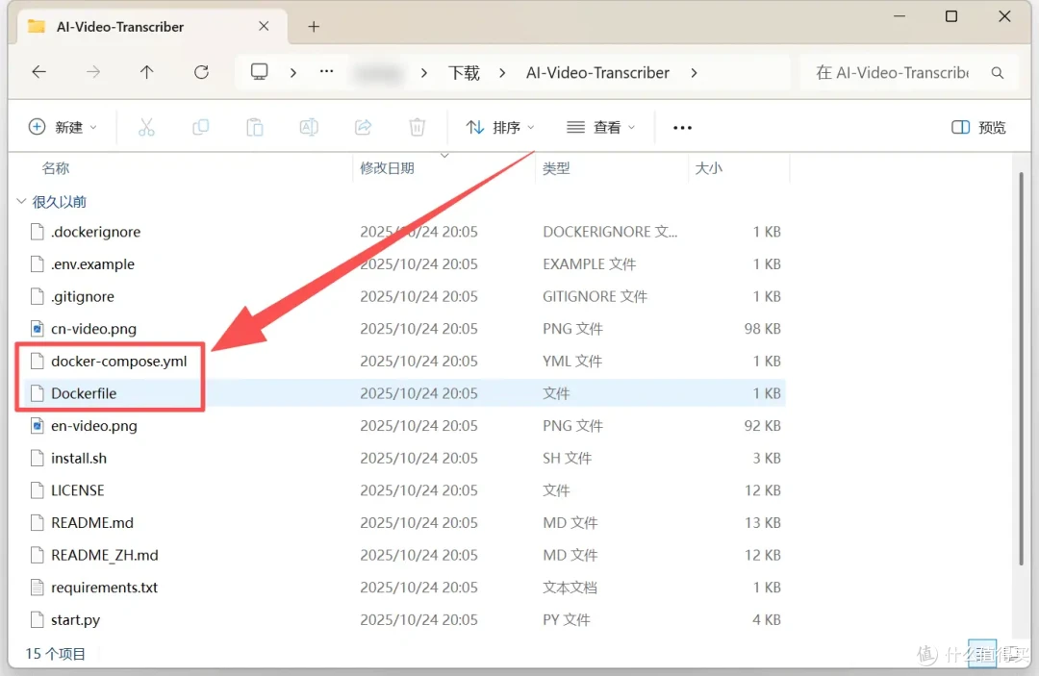This screenshot has width=1039, height=676.
Task: Sort by 类型 column header
Action: point(556,168)
